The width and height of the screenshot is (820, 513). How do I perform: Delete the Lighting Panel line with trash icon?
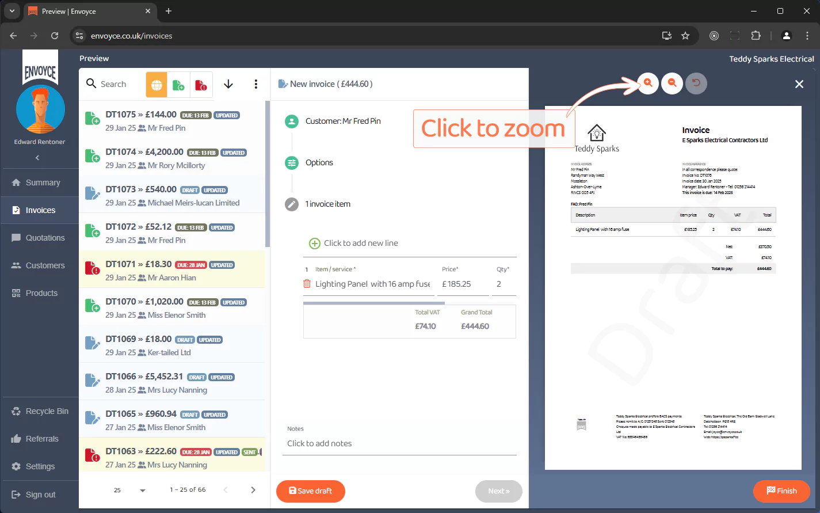307,284
